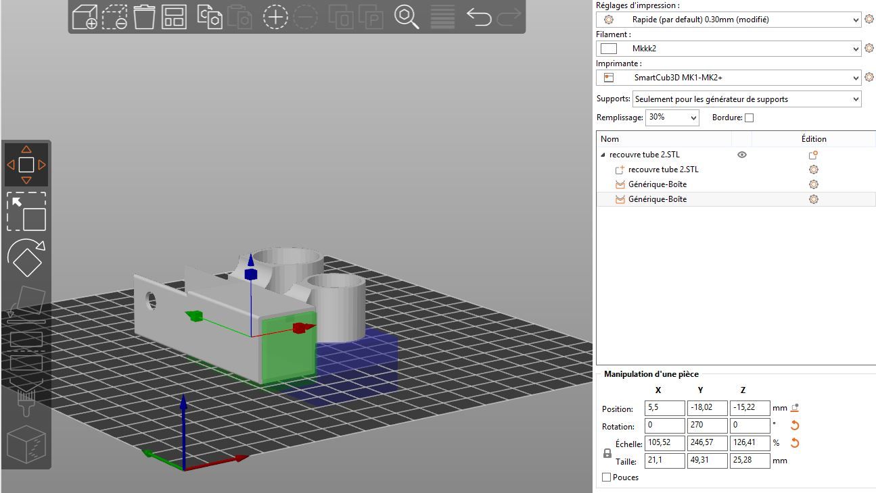876x493 pixels.
Task: Click the Arrange plater icon
Action: tap(175, 17)
